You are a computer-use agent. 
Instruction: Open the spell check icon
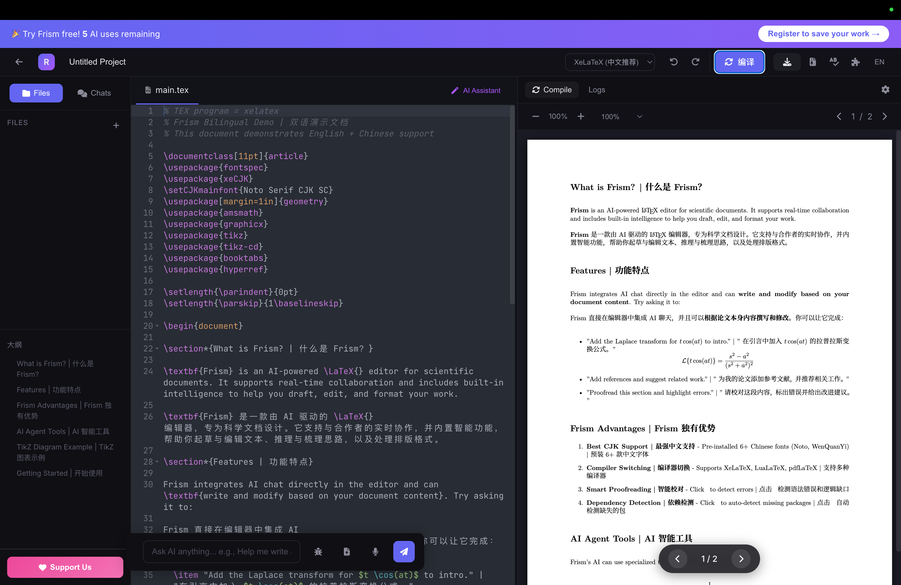tap(834, 62)
